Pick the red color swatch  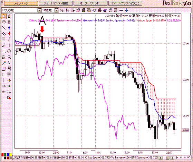tap(2, 155)
